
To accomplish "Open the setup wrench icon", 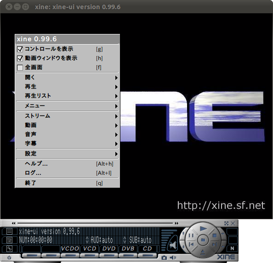I will pyautogui.click(x=9, y=249).
